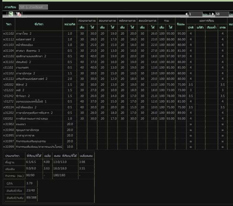Screen dimensions: 233x206
Task: Click the level rank value 89/388
Action: pos(31,197)
